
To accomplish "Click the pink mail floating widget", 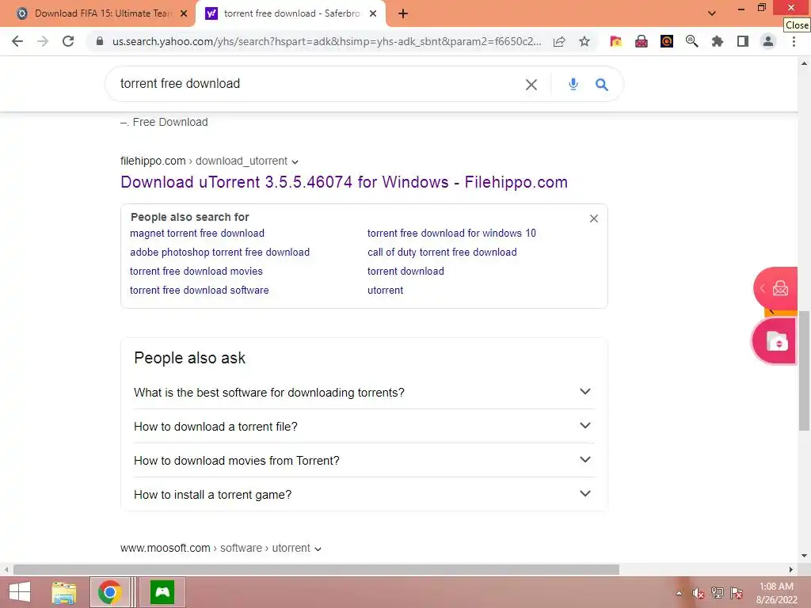I will (x=776, y=288).
